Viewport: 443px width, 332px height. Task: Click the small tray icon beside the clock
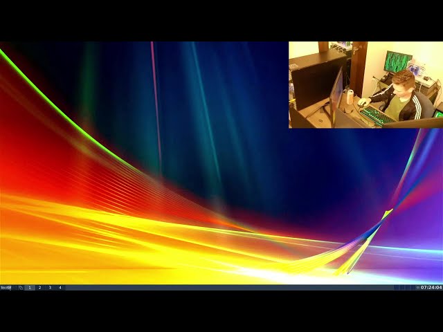coord(418,288)
